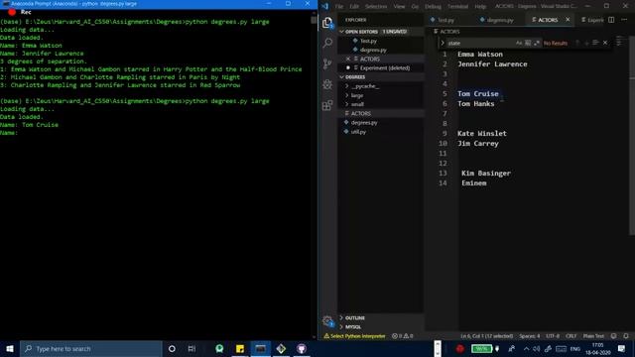Image resolution: width=635 pixels, height=357 pixels.
Task: Click the Windows Start button
Action: tap(10, 349)
